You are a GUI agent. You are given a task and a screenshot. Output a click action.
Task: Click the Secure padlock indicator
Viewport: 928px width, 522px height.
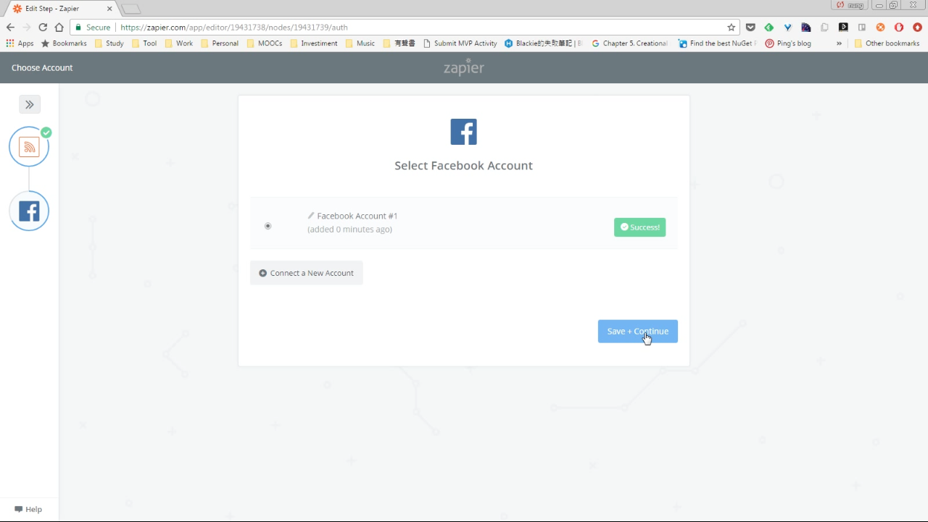coord(93,28)
